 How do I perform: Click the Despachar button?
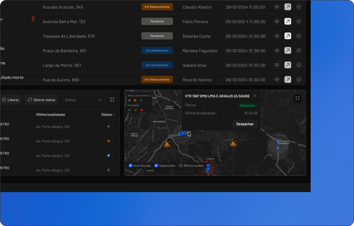click(x=245, y=124)
